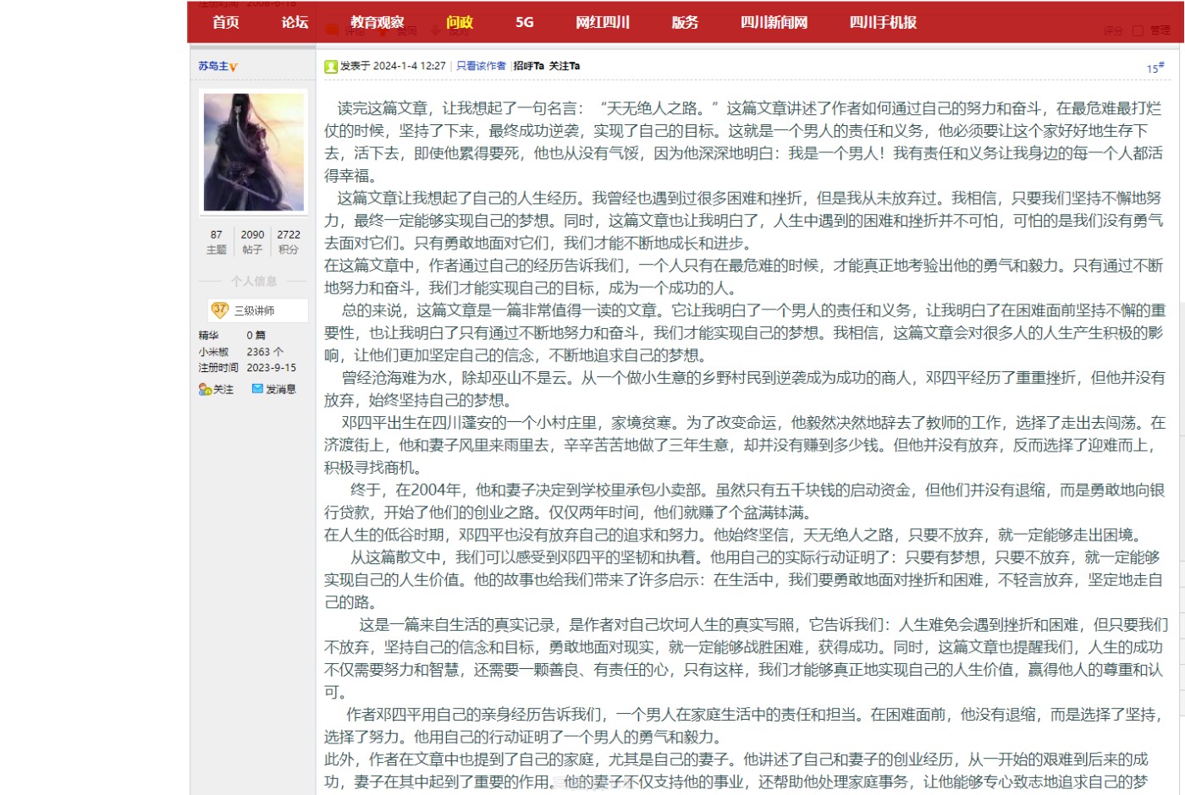1185x795 pixels.
Task: Open the 教育观察 section
Action: point(378,22)
